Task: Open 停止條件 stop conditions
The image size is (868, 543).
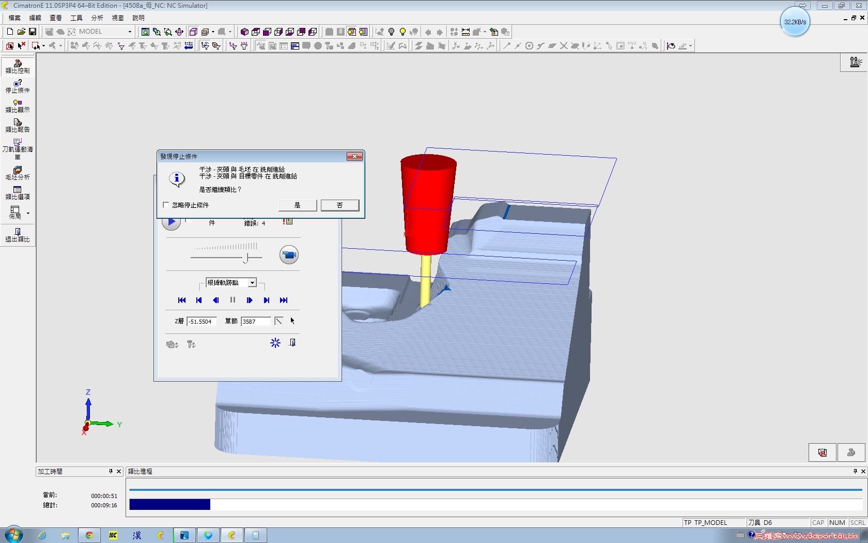Action: 18,86
